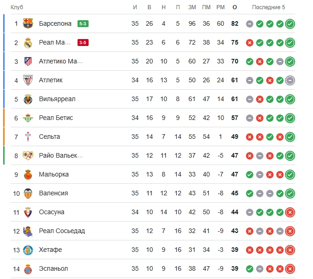This screenshot has width=313, height=279.
Task: Click the bold О points column header
Action: click(x=235, y=7)
